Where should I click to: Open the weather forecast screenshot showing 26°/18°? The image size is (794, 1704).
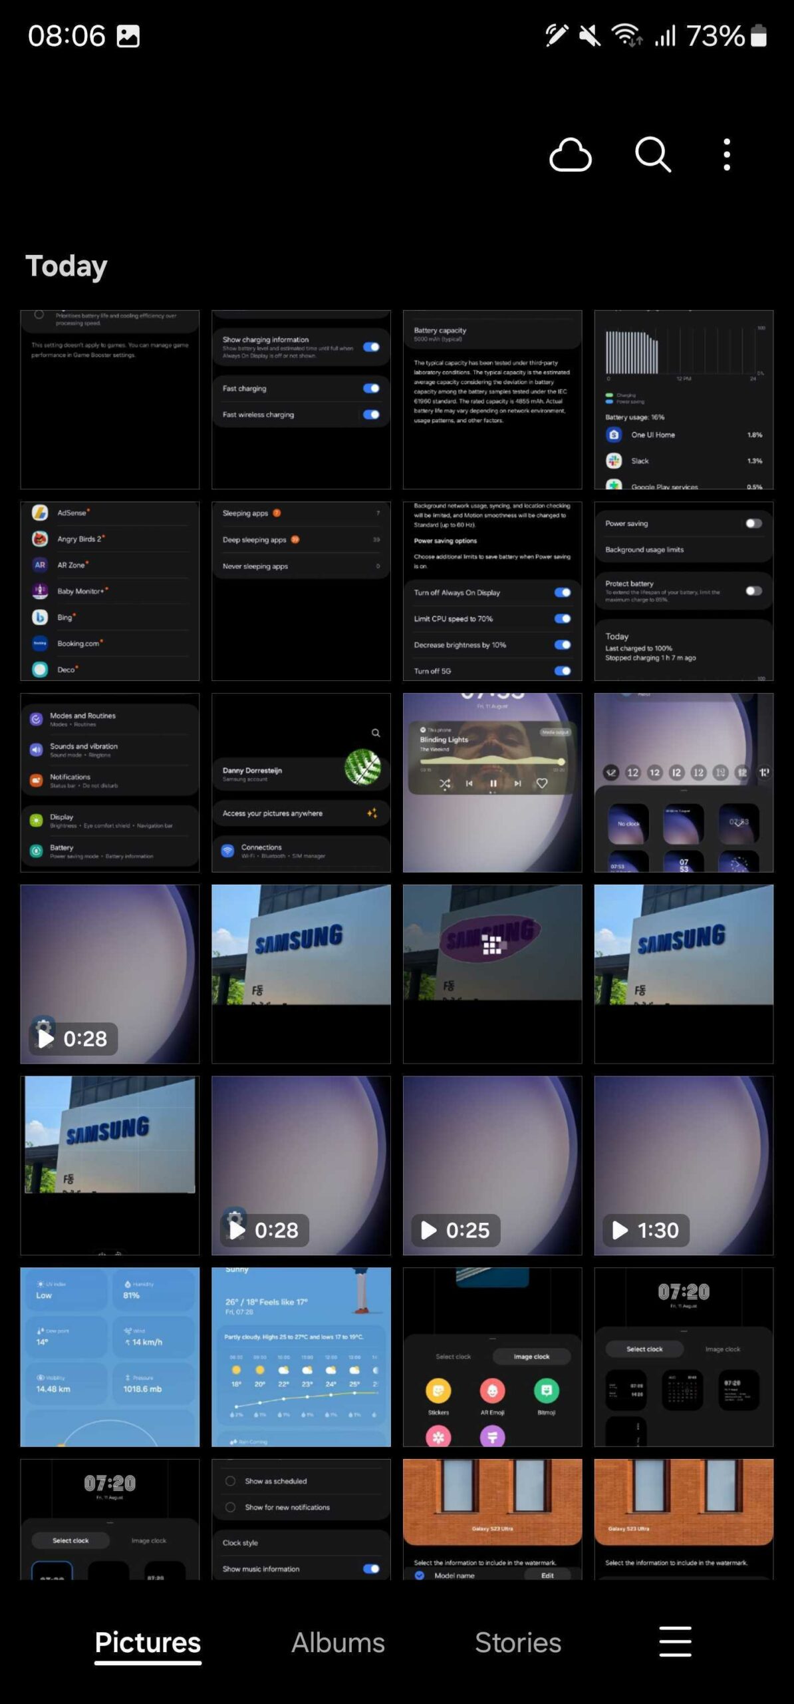301,1357
